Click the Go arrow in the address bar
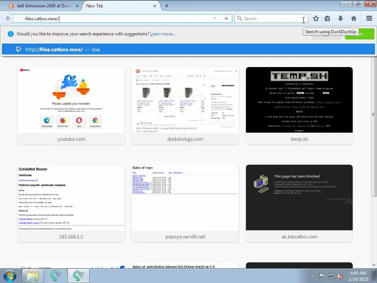This screenshot has height=283, width=377. (226, 18)
